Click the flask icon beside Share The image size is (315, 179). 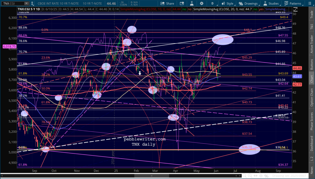pos(191,4)
